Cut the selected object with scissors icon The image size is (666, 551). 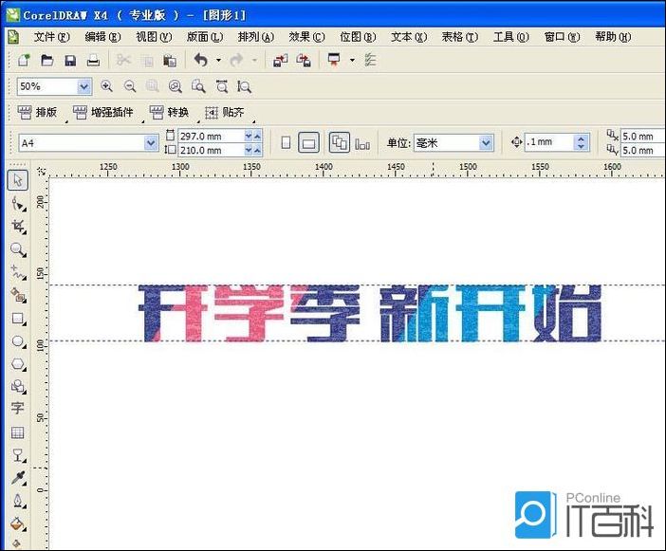click(123, 61)
